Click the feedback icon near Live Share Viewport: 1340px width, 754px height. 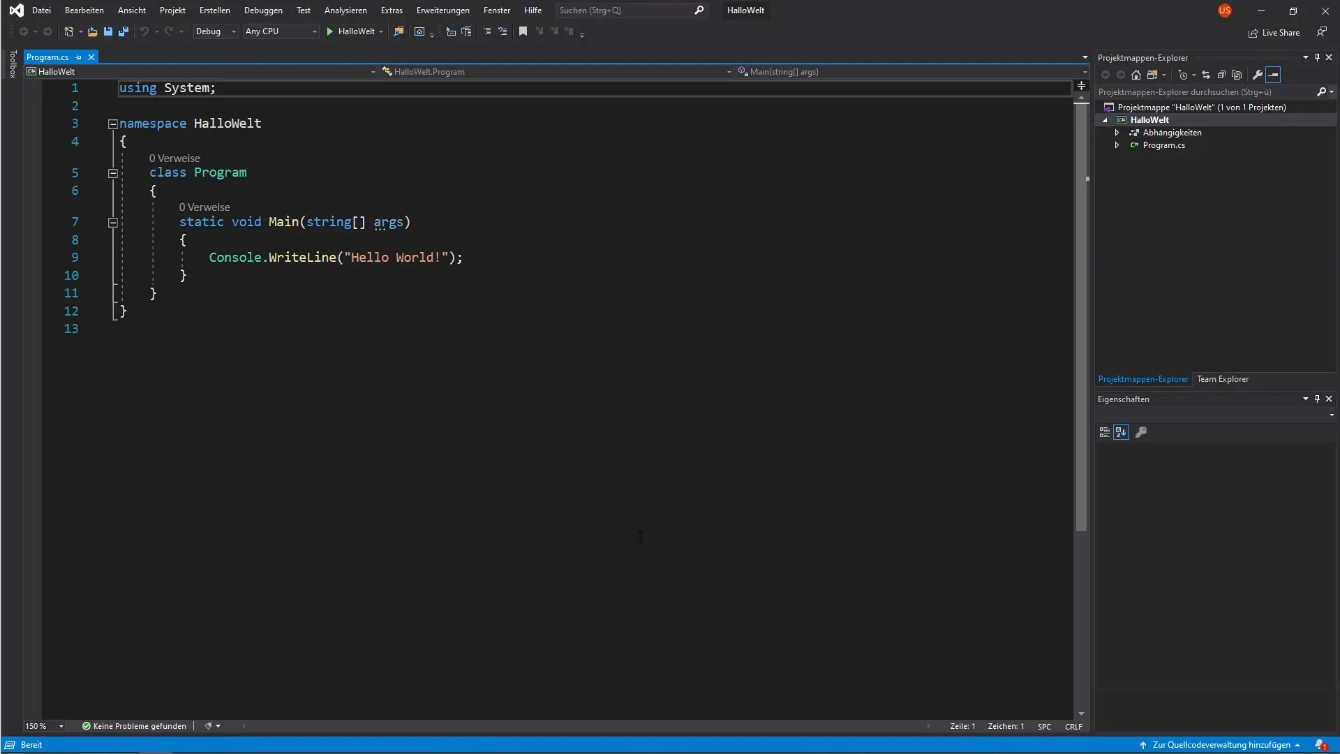1322,32
